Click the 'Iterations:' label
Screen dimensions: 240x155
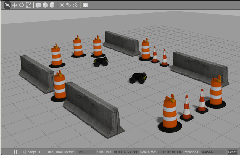[x=191, y=152]
